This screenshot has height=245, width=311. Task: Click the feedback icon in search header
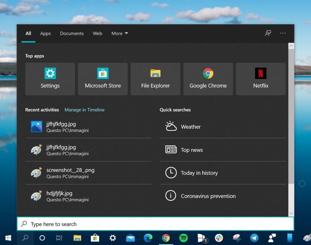[268, 33]
